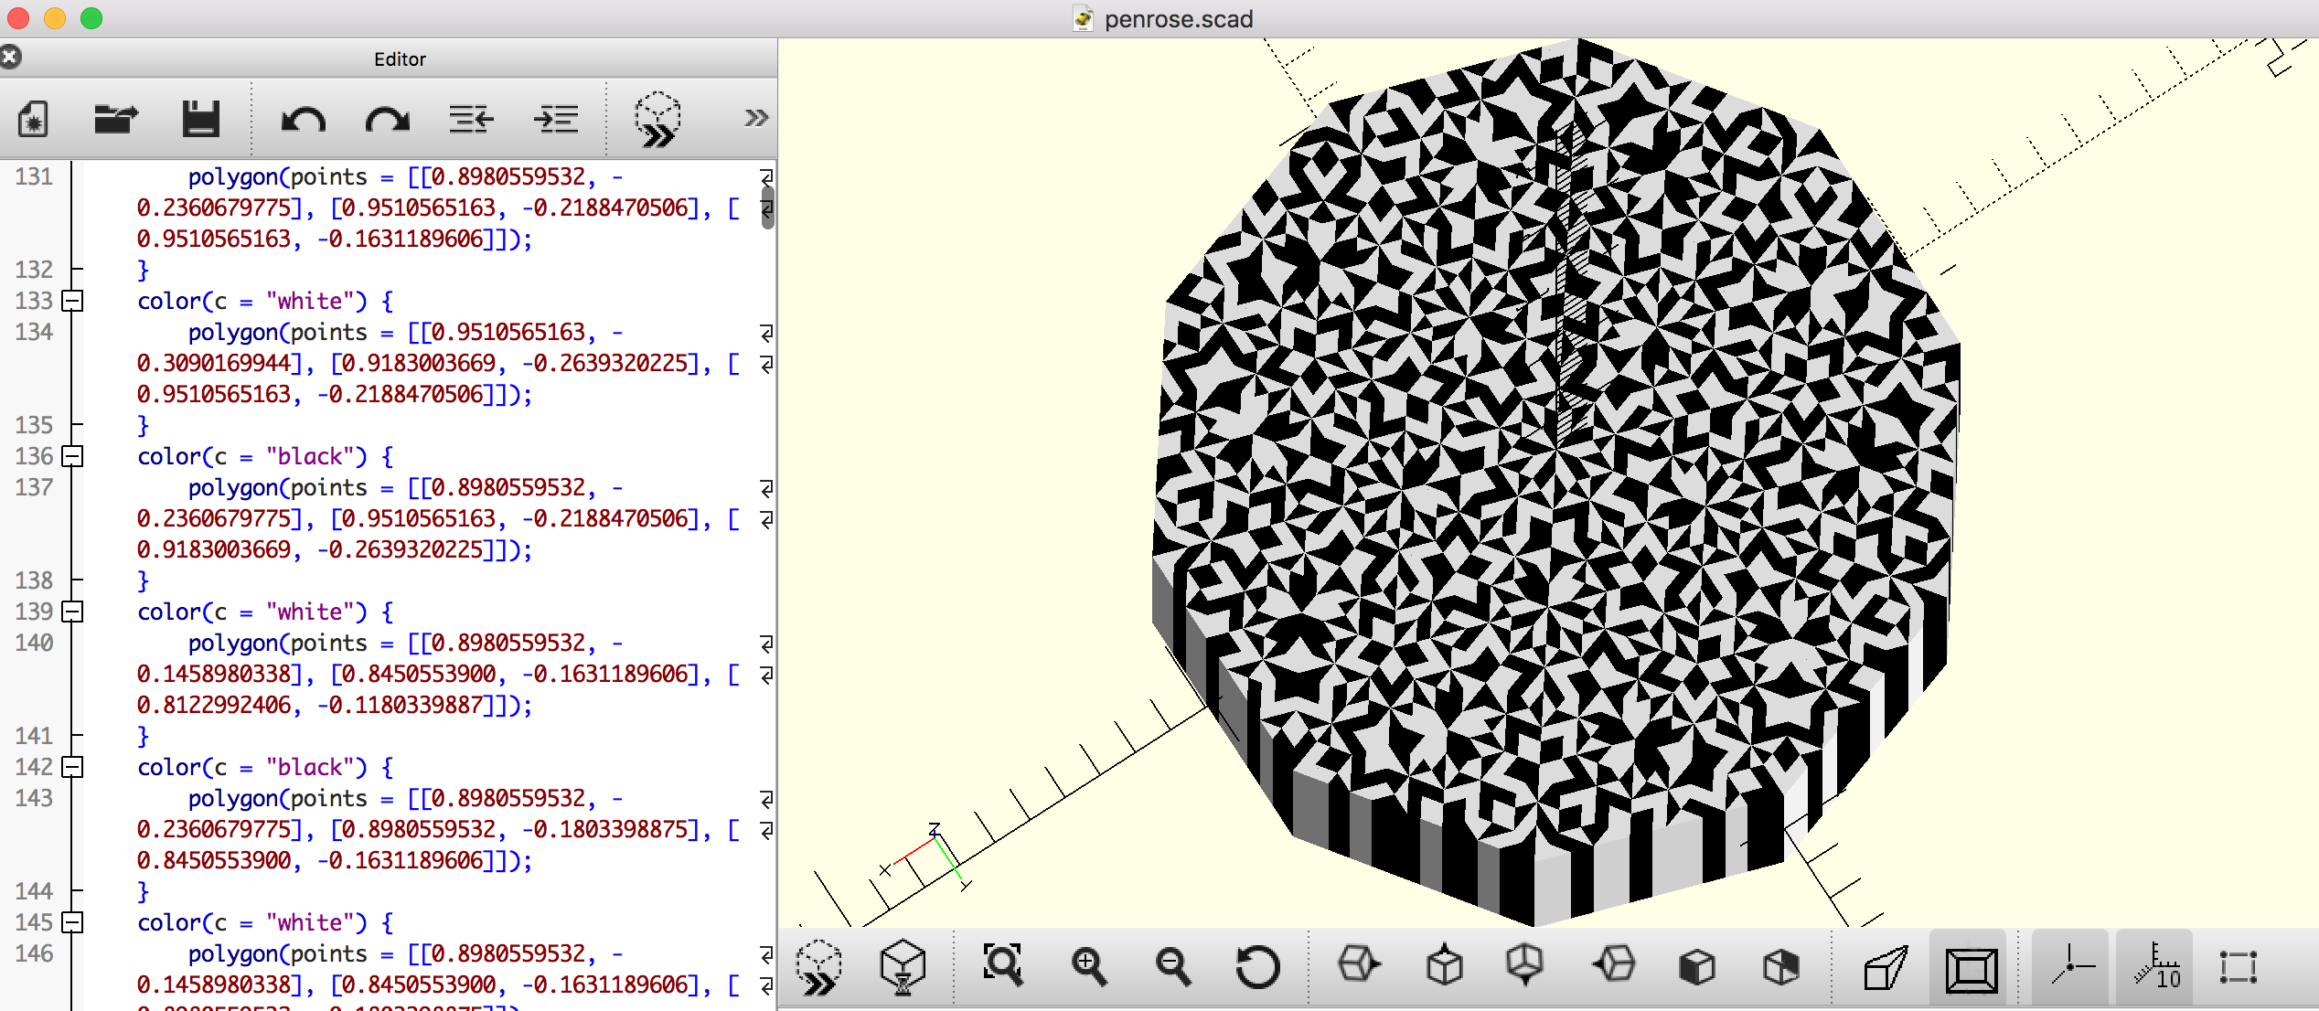Expand hidden editor toolbar items chevron
The width and height of the screenshot is (2319, 1011).
(x=755, y=119)
